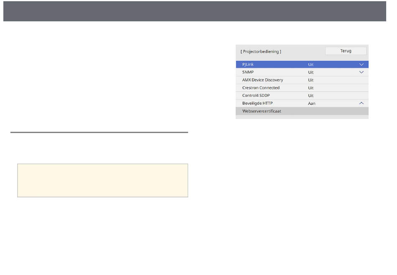Expand the SNMP chevron
397x275 pixels.
tap(361, 72)
